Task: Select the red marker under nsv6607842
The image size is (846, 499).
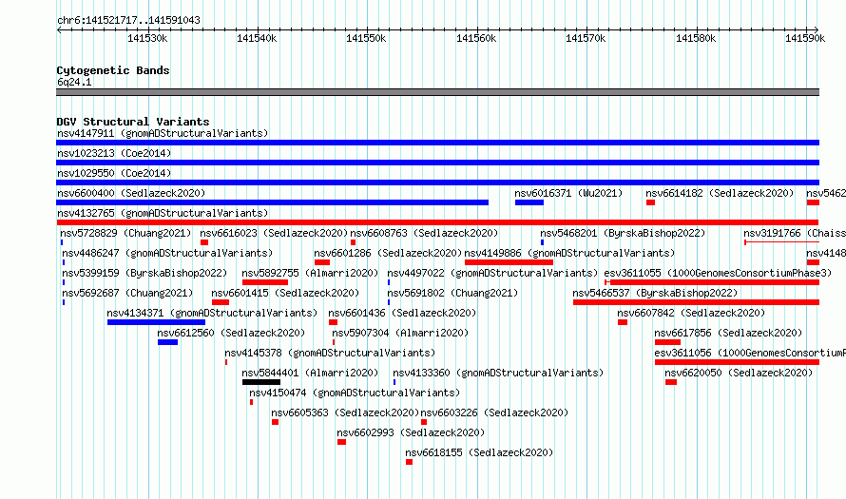Action: [623, 322]
